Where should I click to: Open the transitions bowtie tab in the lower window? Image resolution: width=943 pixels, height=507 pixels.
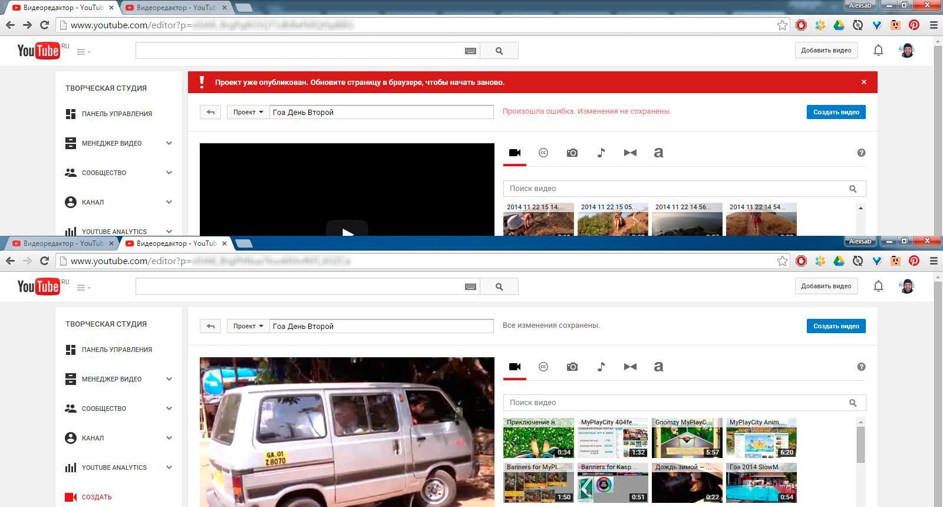coord(630,367)
